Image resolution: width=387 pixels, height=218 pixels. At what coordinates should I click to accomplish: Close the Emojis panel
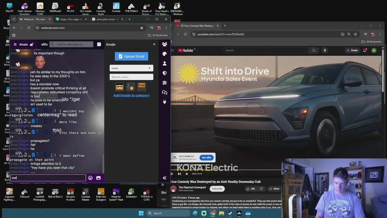pos(154,45)
